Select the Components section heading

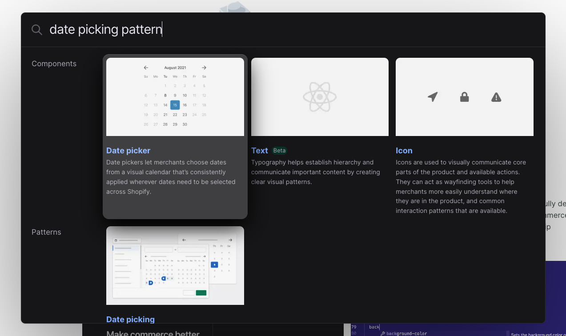pyautogui.click(x=54, y=64)
